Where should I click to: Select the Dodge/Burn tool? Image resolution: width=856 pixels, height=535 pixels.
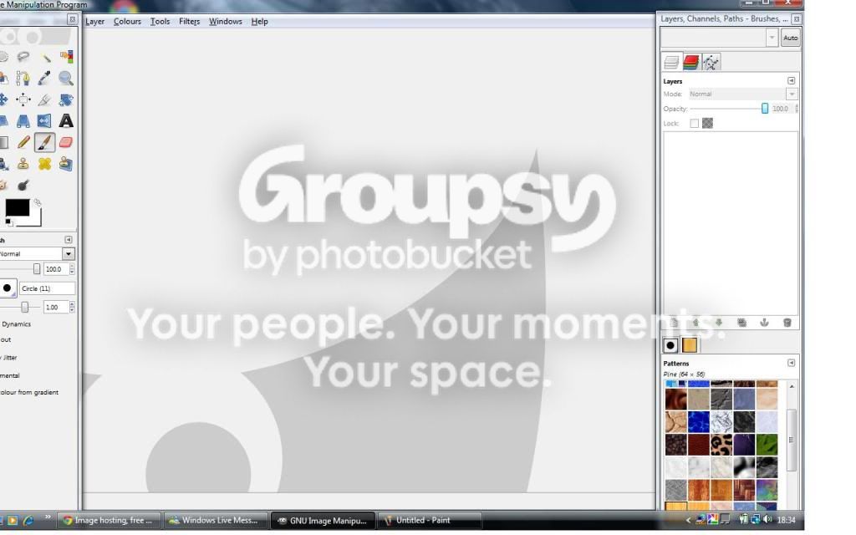pos(23,186)
